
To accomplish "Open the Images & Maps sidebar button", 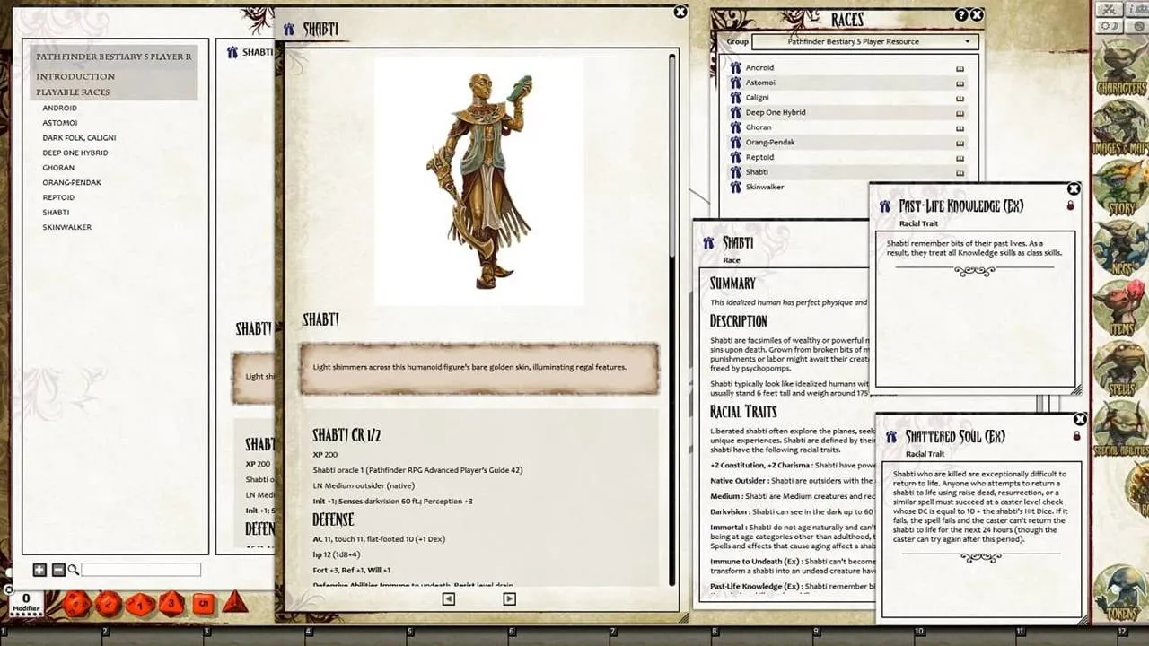I will point(1120,127).
